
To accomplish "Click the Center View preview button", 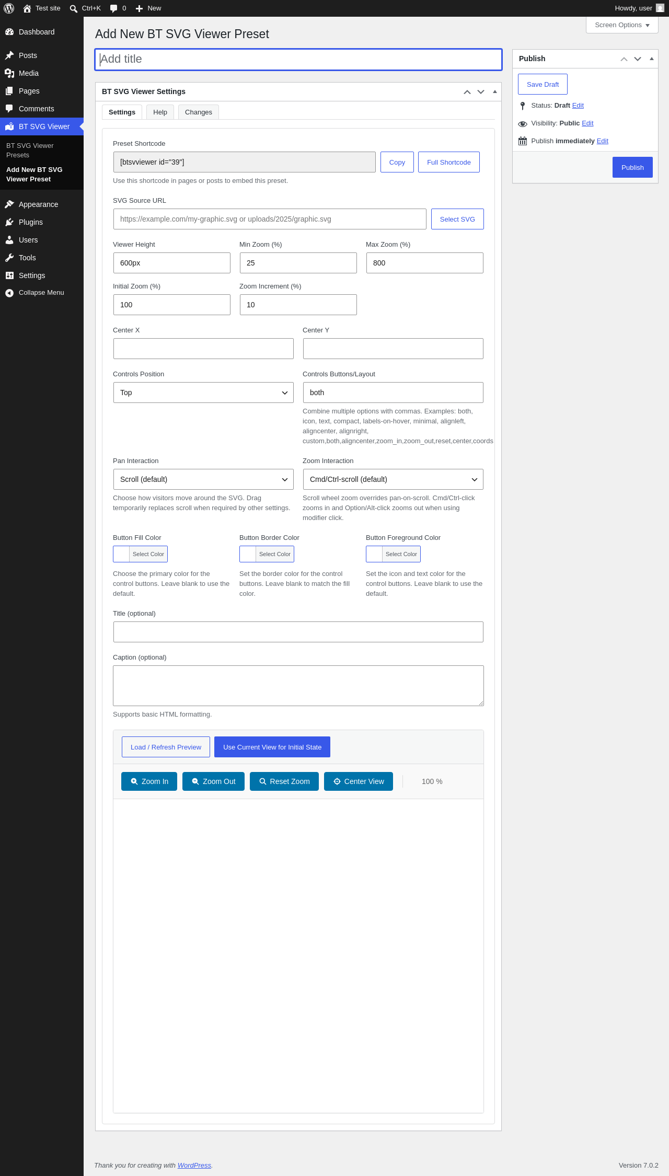I will [x=359, y=781].
